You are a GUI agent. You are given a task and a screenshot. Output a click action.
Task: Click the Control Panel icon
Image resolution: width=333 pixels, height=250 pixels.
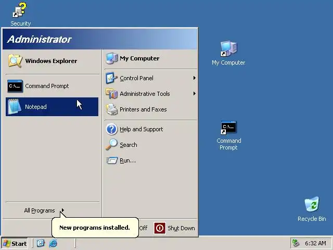click(111, 78)
